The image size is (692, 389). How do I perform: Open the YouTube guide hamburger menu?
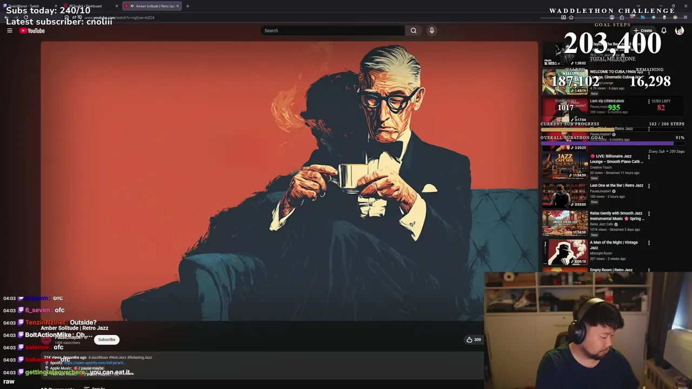pos(9,30)
